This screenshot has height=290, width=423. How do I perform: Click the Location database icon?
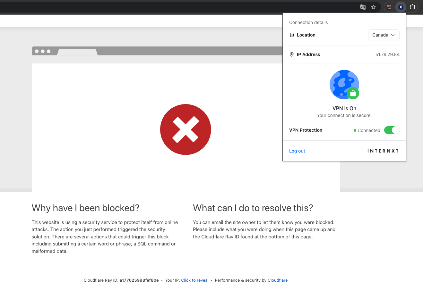(x=292, y=35)
